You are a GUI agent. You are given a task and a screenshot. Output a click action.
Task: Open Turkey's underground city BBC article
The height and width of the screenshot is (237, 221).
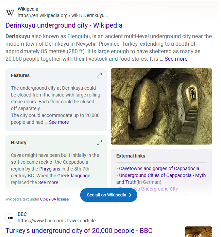click(x=79, y=231)
